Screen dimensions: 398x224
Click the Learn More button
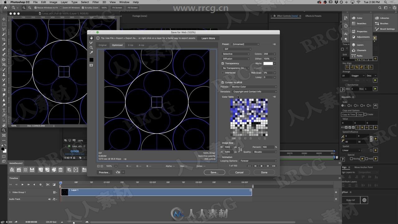[x=208, y=38]
